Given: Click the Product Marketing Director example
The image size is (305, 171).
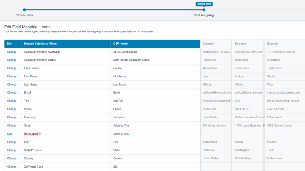Looking at the screenshot, I should [283, 101].
